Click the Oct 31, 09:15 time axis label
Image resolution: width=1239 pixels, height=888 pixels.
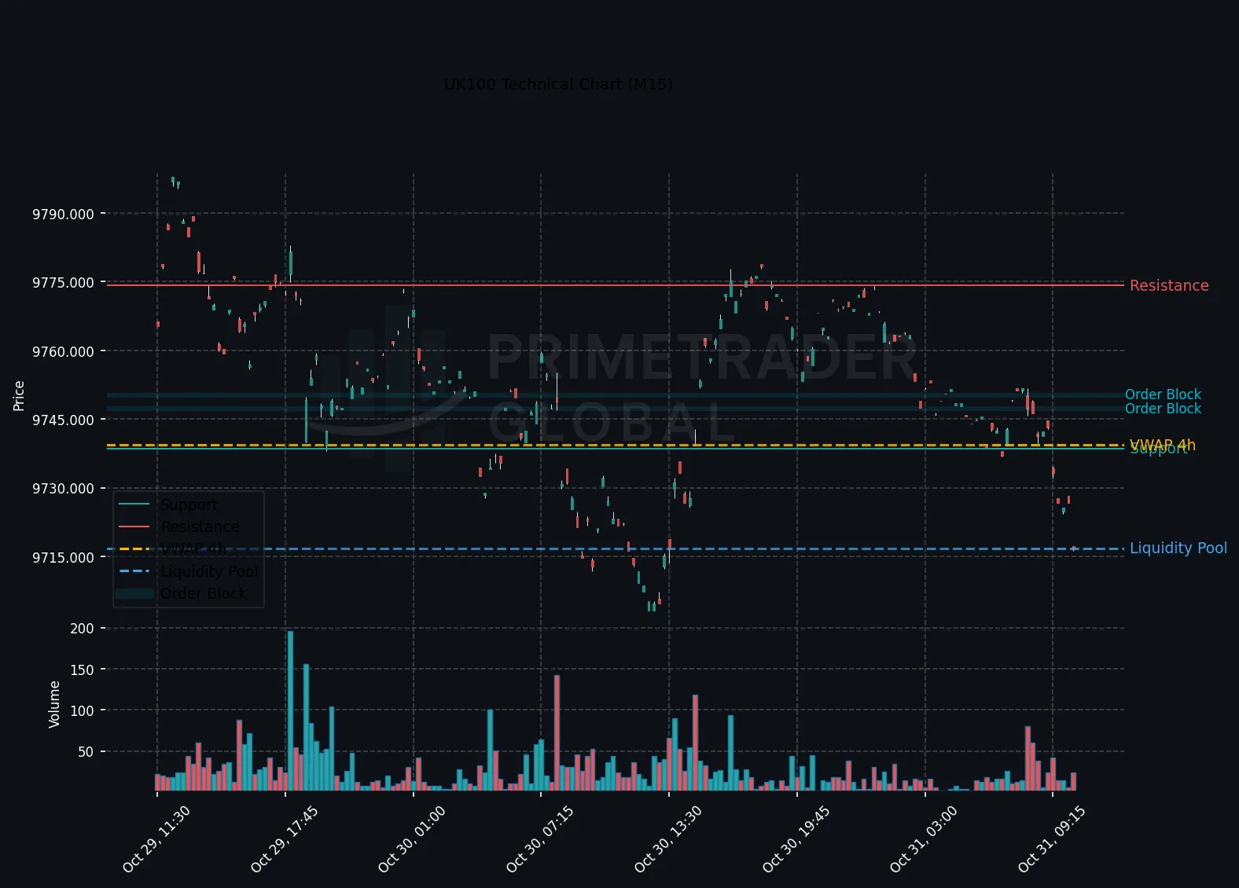(x=1051, y=839)
